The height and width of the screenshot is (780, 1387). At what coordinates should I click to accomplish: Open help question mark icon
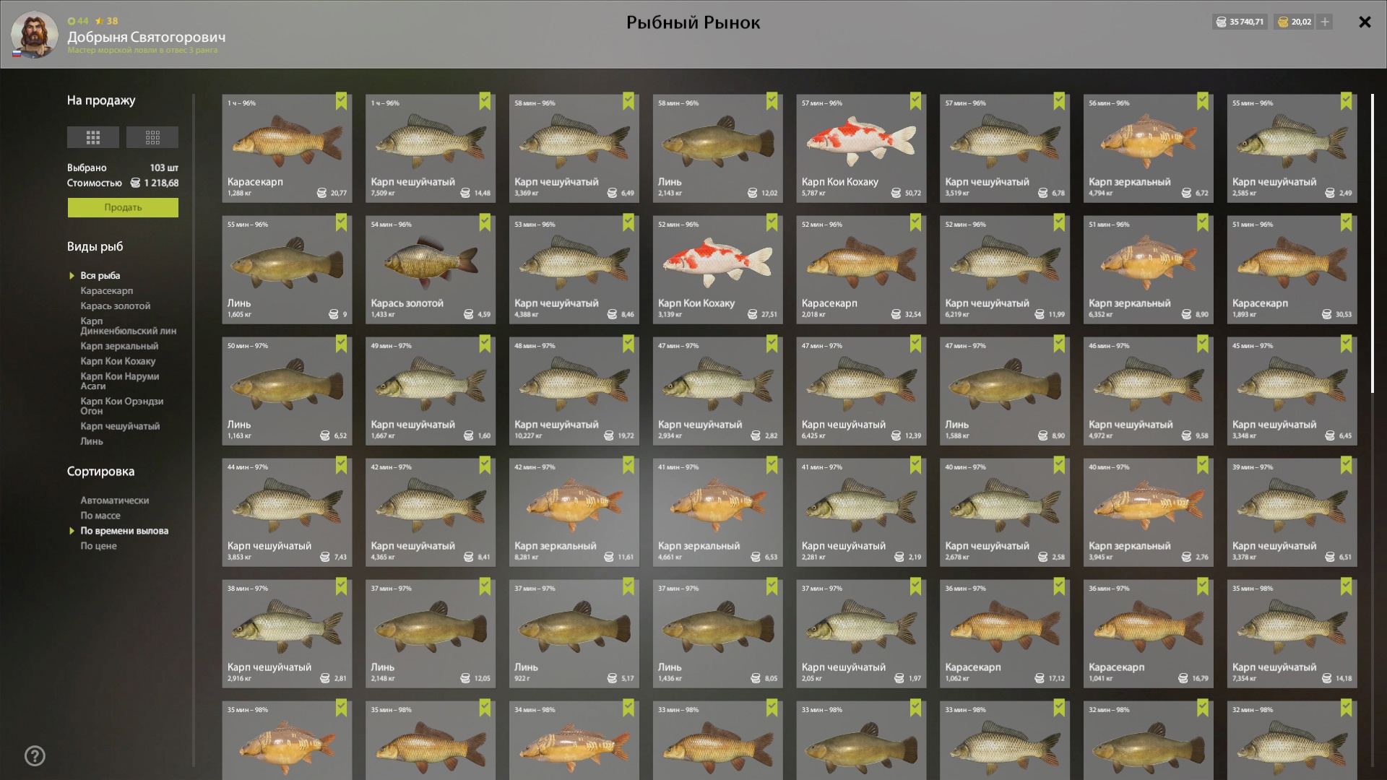pos(35,756)
